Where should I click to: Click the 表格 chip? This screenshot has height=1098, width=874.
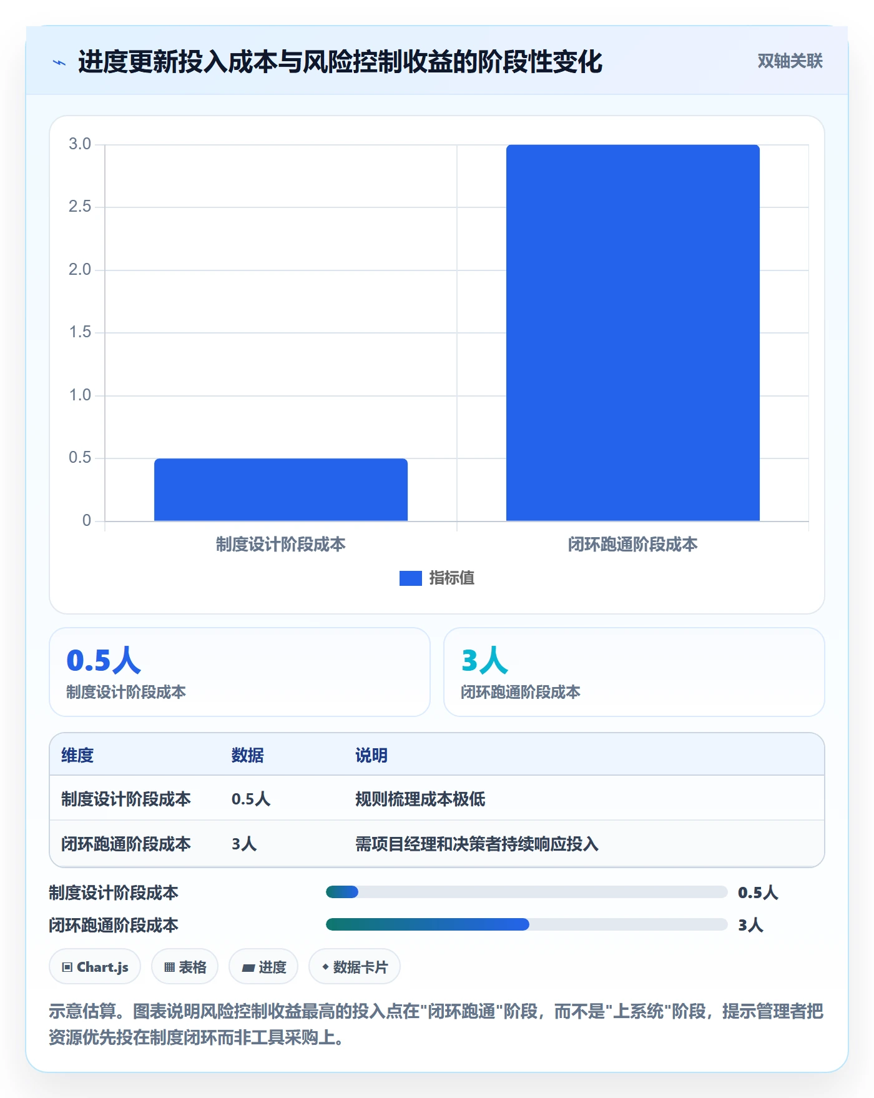pos(185,967)
